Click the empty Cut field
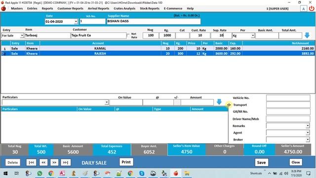The height and width of the screenshot is (178, 316). pyautogui.click(x=182, y=36)
